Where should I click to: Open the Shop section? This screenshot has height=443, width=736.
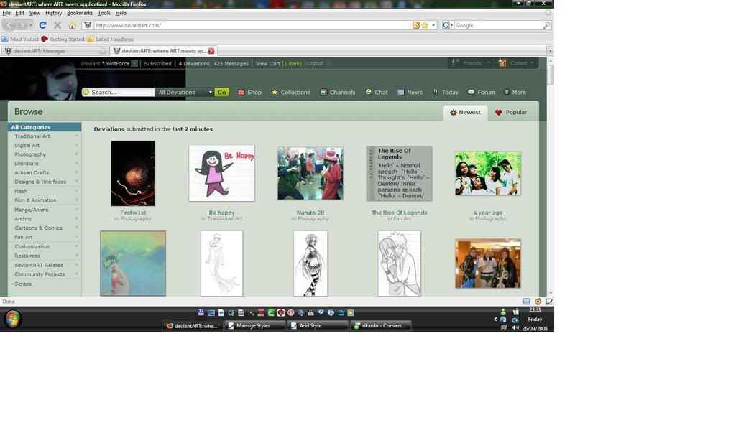pos(249,92)
